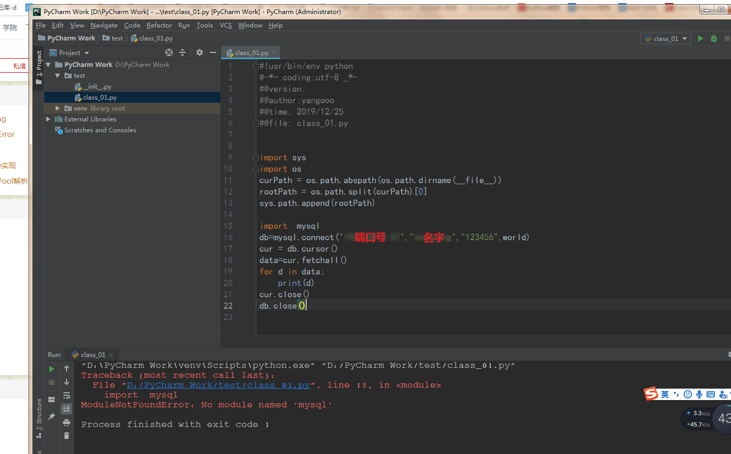Viewport: 731px width, 454px height.
Task: Fold the import block at line 9
Action: tap(255, 158)
